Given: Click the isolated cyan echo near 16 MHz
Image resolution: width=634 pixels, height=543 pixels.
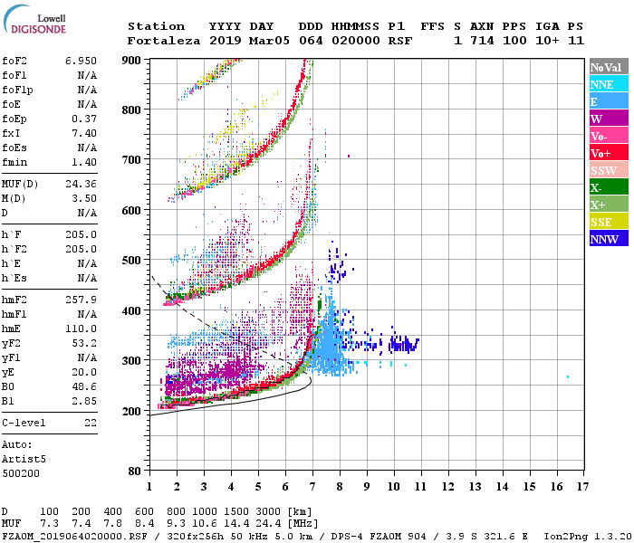Looking at the screenshot, I should 568,377.
